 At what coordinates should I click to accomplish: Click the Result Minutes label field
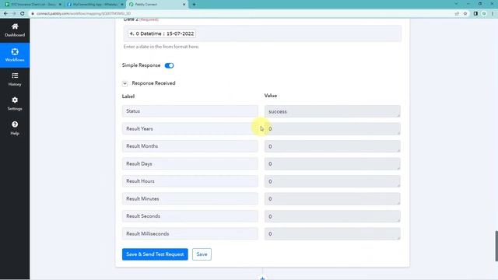coord(190,199)
